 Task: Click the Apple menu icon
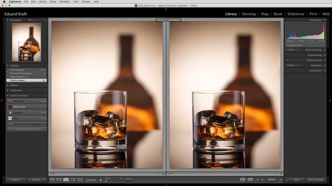4,2
